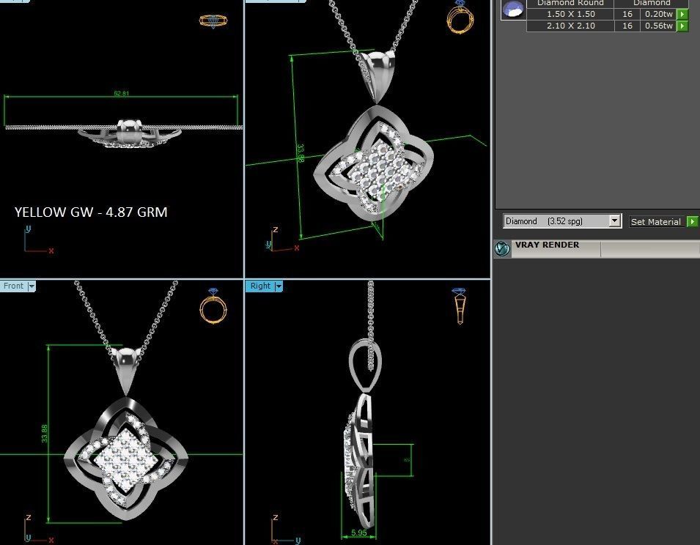Click the Set Material button
The height and width of the screenshot is (545, 700).
(656, 222)
